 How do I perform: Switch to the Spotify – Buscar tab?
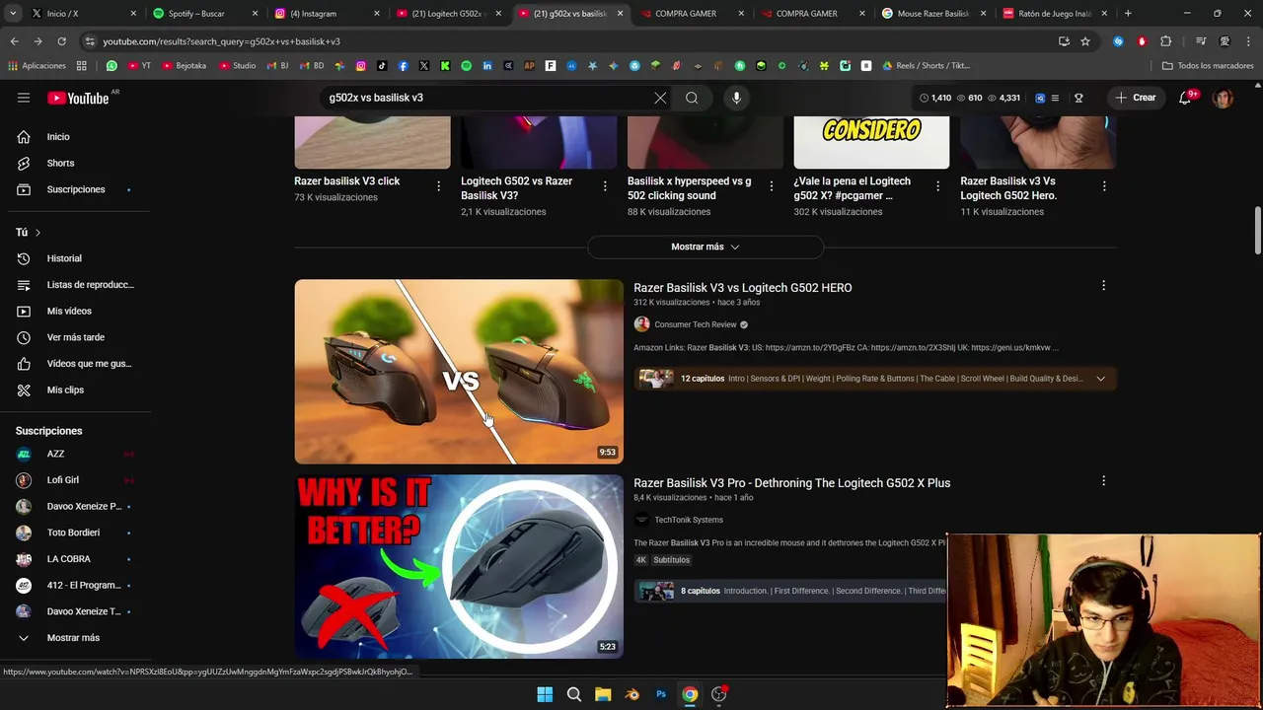(x=204, y=14)
